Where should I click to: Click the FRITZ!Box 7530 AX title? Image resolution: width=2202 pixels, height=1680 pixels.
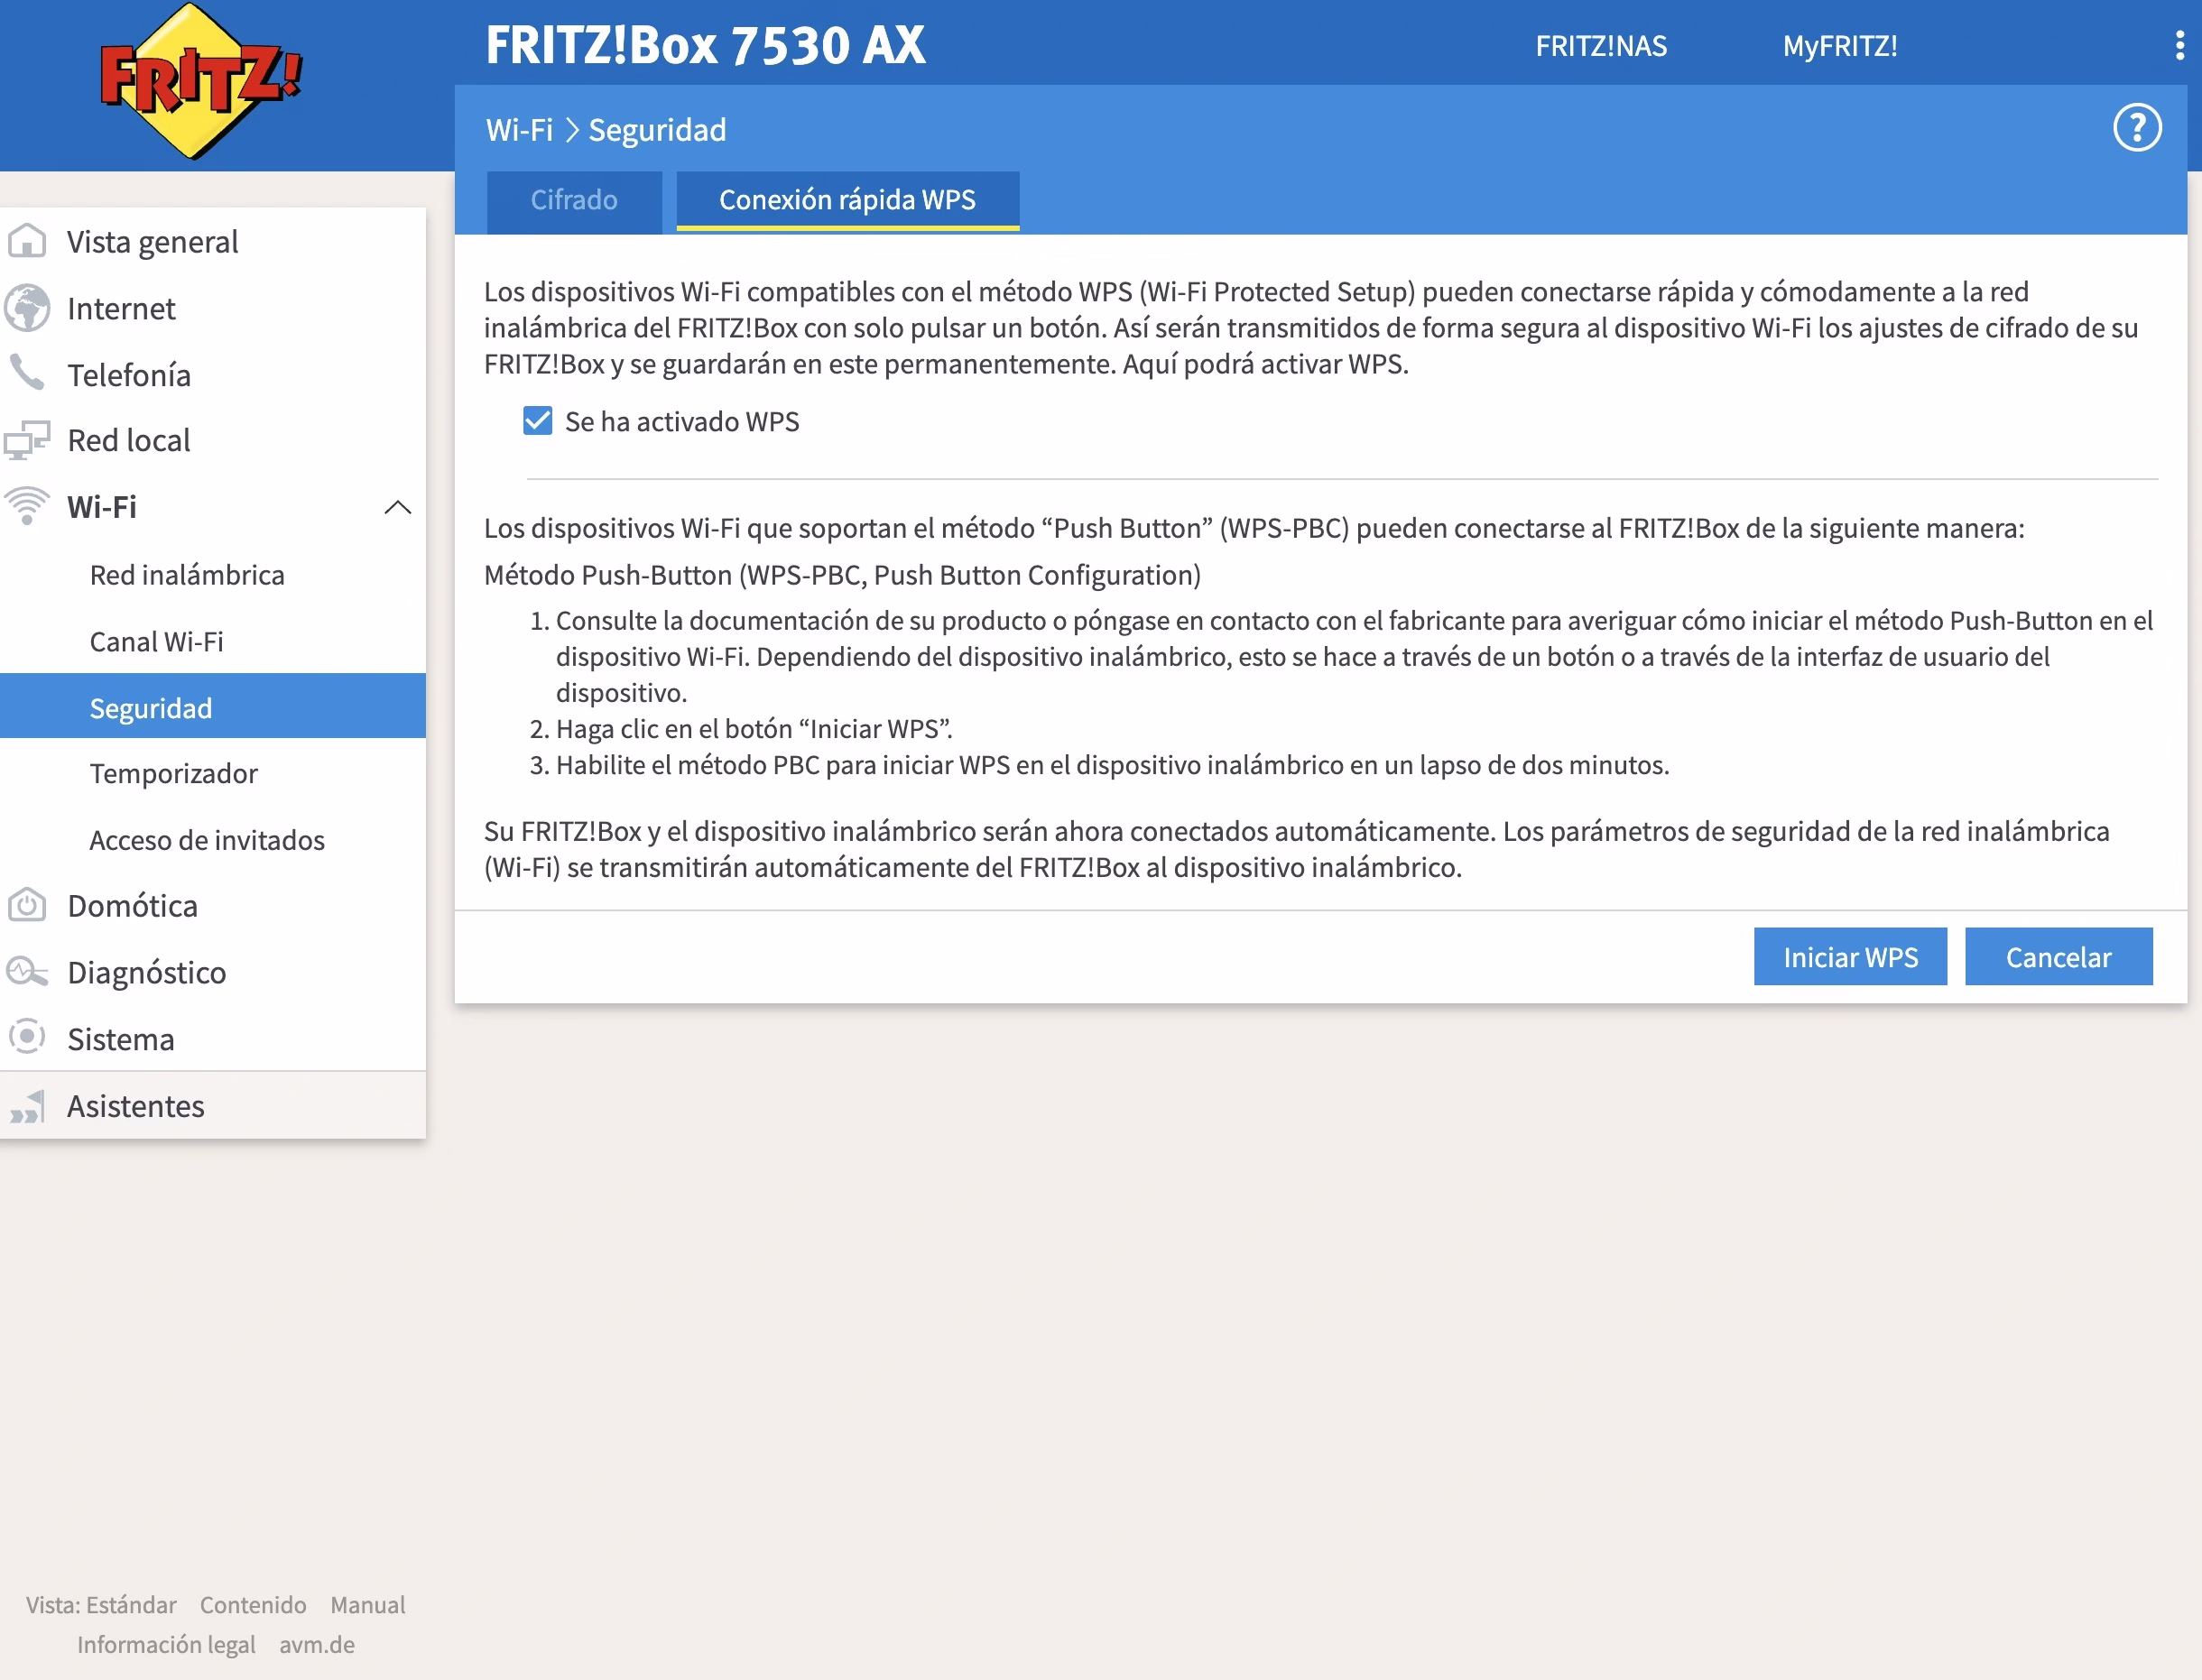[x=705, y=45]
